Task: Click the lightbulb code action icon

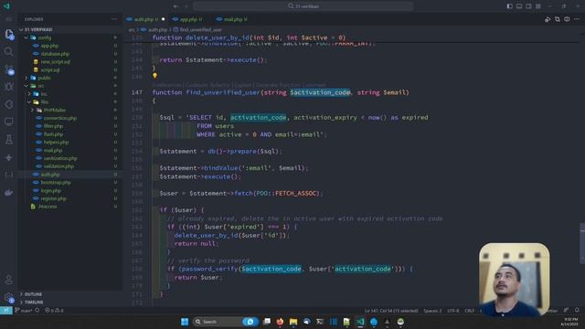Action: 154,76
